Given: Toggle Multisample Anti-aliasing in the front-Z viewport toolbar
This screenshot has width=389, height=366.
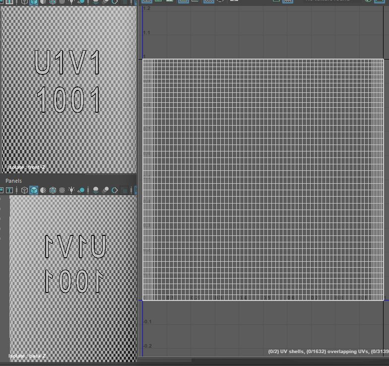Looking at the screenshot, I should [115, 2].
